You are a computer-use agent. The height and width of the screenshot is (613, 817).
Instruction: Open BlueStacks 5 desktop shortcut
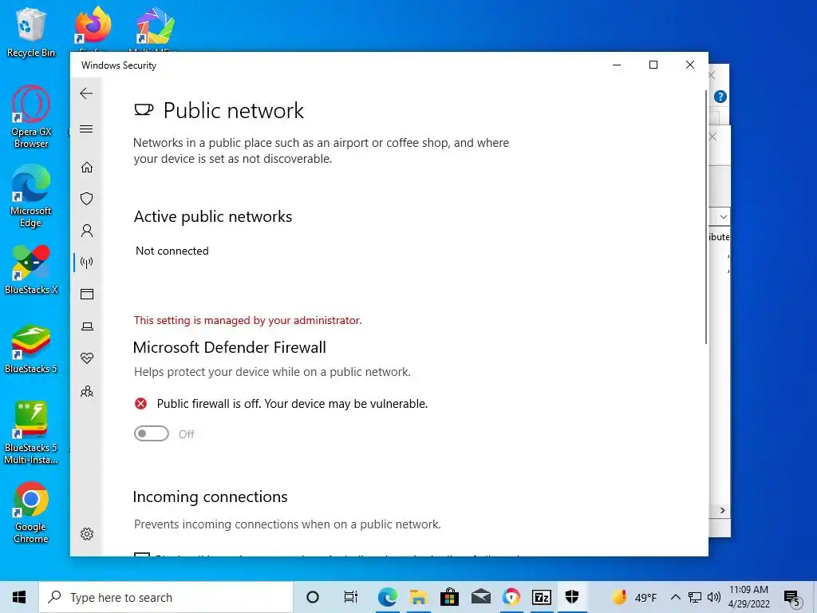coord(31,350)
